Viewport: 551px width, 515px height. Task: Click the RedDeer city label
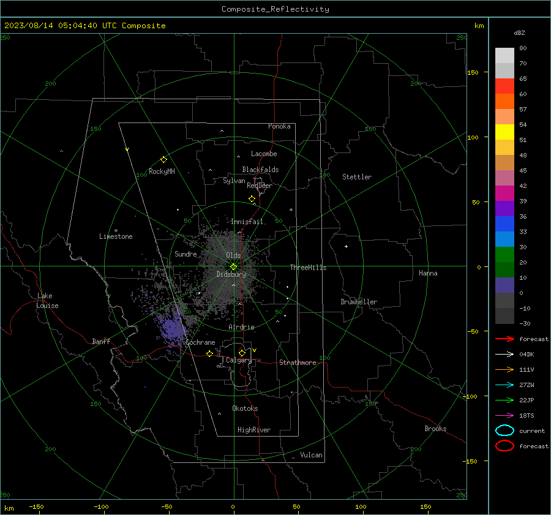click(x=260, y=186)
